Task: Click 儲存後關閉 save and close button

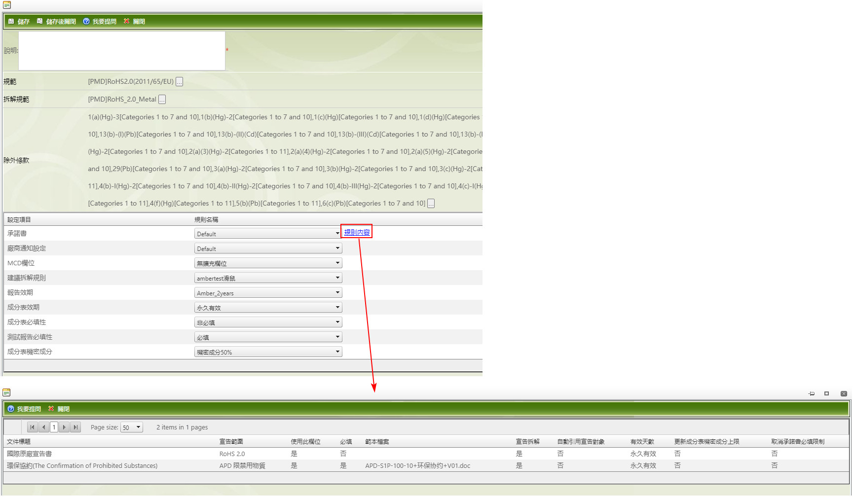Action: 56,21
